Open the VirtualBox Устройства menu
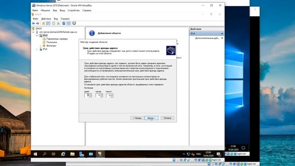This screenshot has height=166, width=295. pos(74,10)
